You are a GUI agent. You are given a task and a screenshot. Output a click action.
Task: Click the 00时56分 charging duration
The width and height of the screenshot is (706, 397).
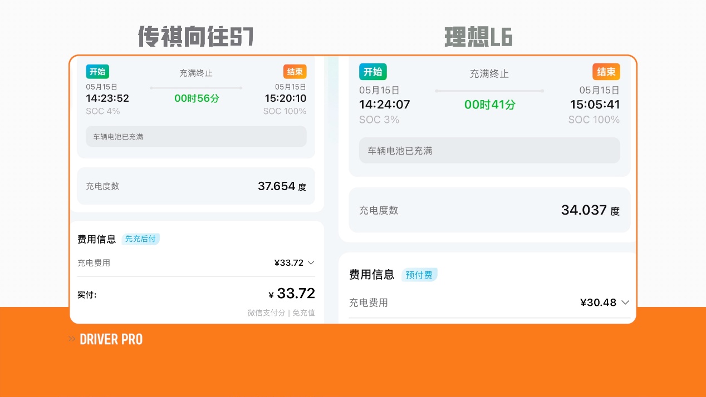(197, 98)
